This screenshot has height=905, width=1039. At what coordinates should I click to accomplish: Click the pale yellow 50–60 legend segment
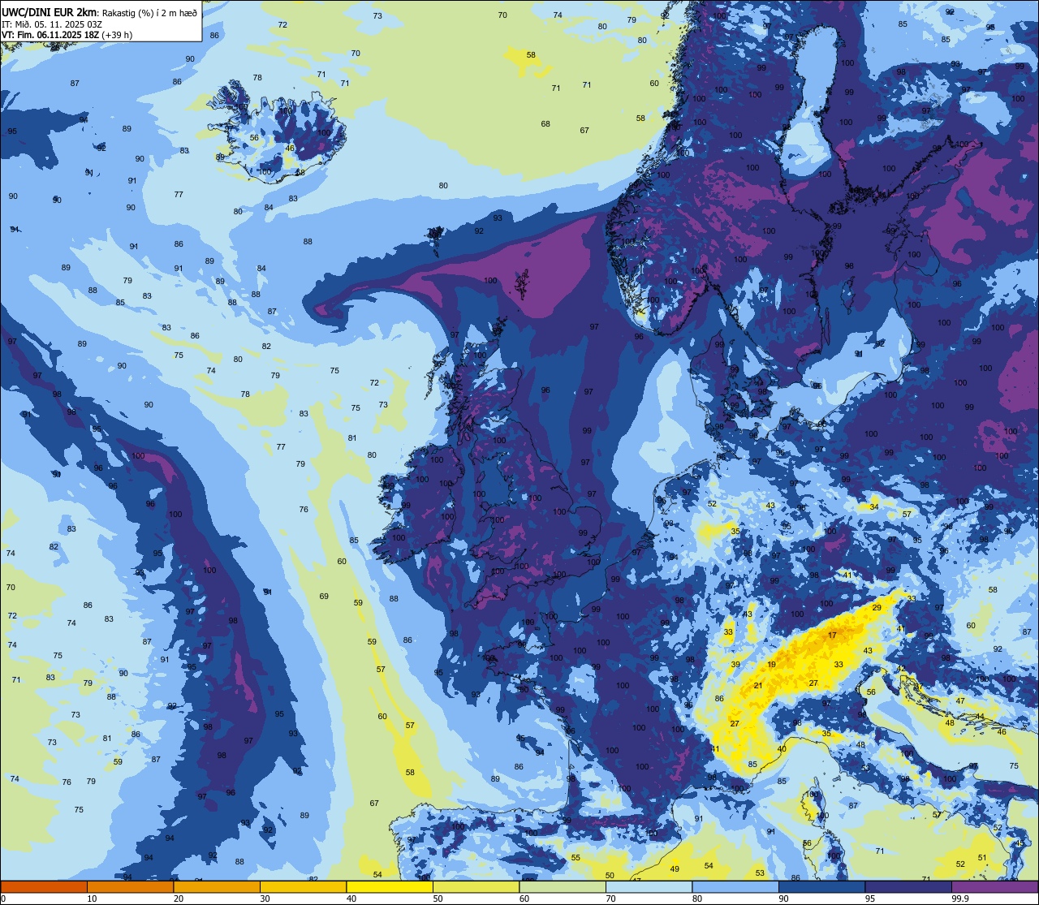point(476,886)
